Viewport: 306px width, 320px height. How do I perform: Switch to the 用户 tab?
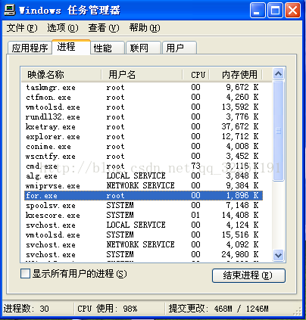(180, 48)
